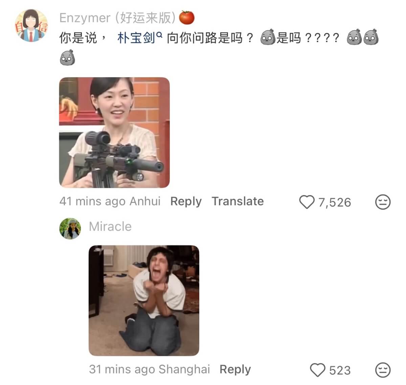Click the Miracle username
Screen dimensions: 406x385
(x=110, y=227)
